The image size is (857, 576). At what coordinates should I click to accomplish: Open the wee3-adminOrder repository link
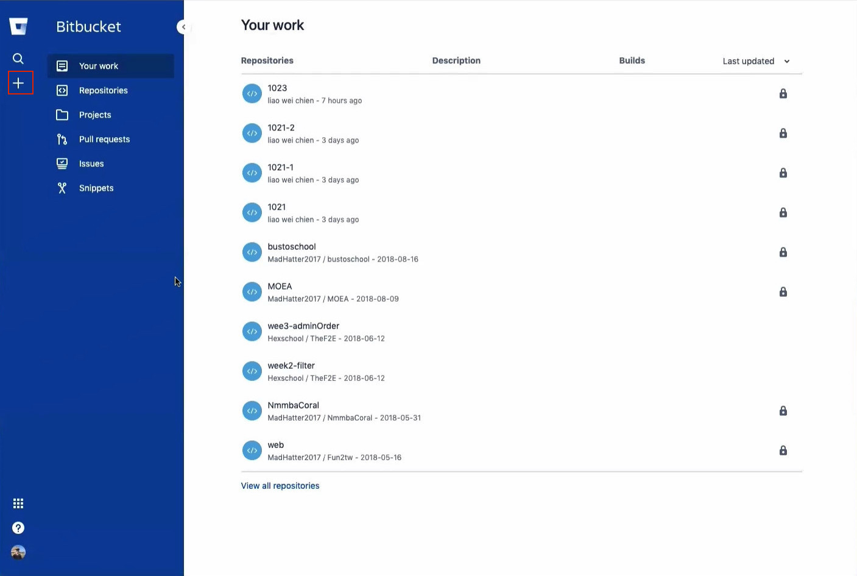(x=303, y=325)
